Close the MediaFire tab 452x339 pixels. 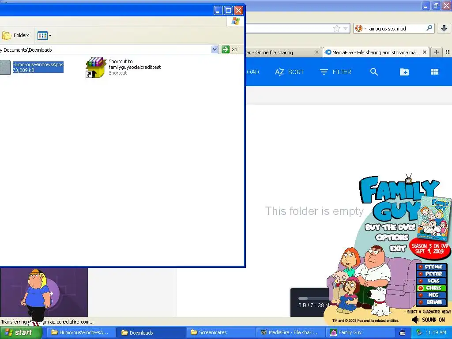(424, 52)
